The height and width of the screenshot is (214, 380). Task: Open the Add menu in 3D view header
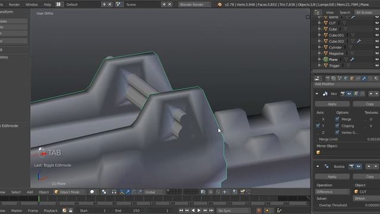30,192
